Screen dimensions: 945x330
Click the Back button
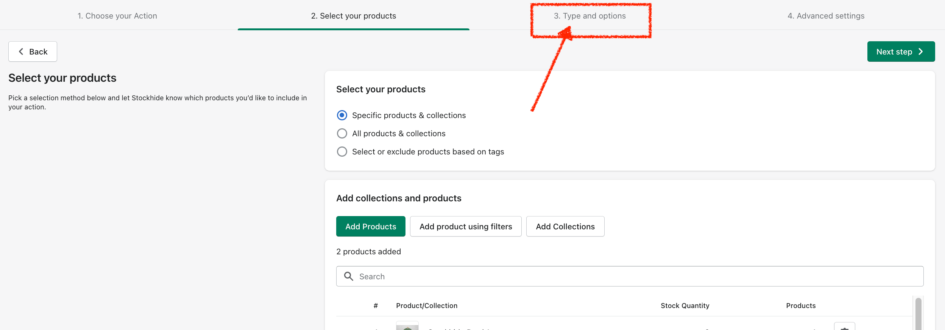coord(33,51)
